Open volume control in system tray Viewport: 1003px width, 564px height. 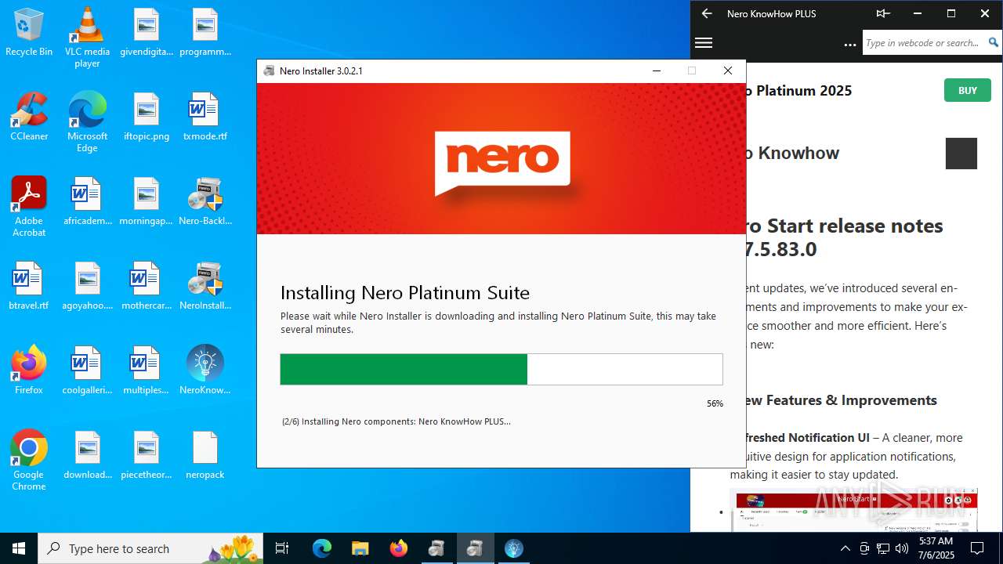pyautogui.click(x=902, y=548)
